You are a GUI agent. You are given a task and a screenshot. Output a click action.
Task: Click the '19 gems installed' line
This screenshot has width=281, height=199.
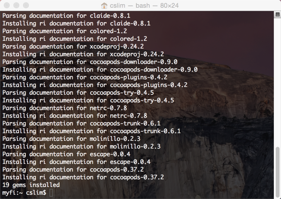click(31, 185)
